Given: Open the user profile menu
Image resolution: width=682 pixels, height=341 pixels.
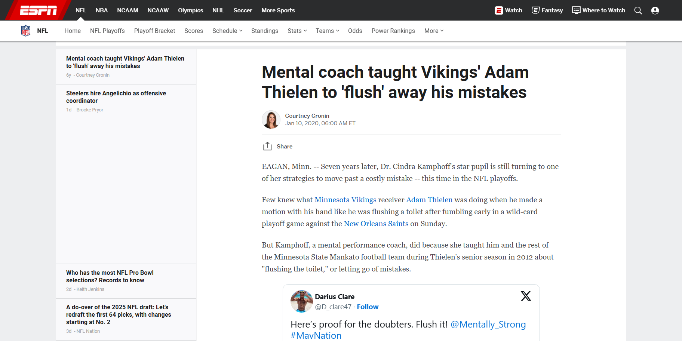Looking at the screenshot, I should (x=655, y=10).
